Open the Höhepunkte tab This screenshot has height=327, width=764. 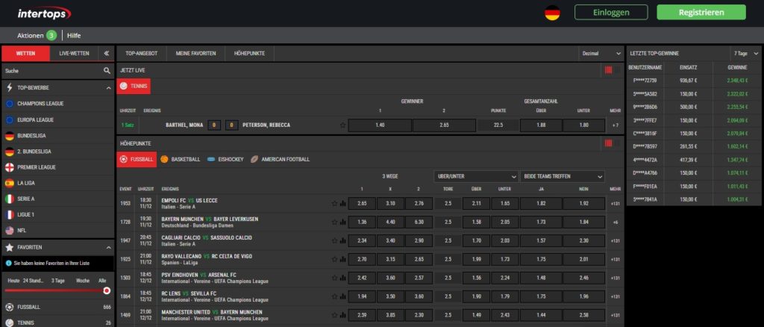pos(249,54)
